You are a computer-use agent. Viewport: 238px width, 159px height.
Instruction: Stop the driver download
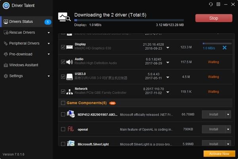click(x=214, y=18)
